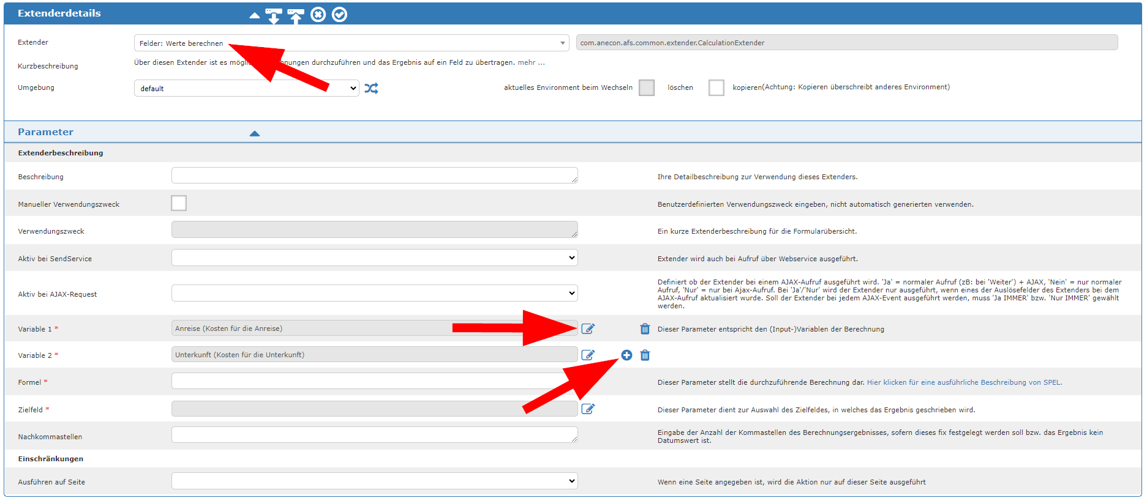Open the Zielfeld edit pencil icon
The image size is (1147, 501).
click(588, 409)
